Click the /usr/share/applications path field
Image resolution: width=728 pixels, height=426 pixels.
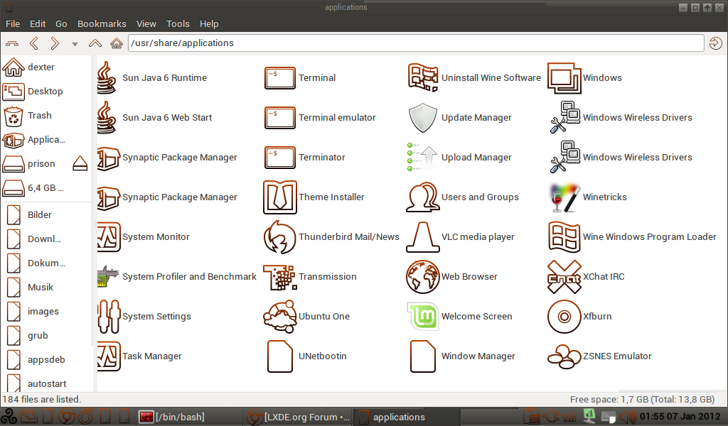[x=416, y=43]
